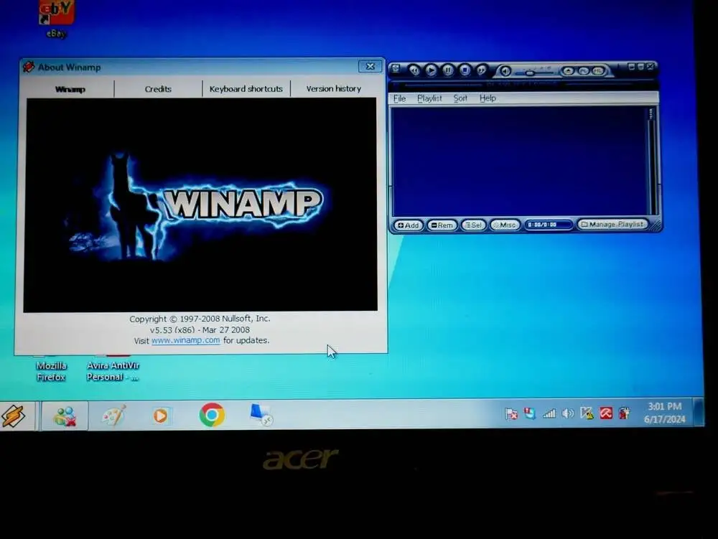The height and width of the screenshot is (539, 718).
Task: Open Google Chrome from the taskbar
Action: (x=212, y=415)
